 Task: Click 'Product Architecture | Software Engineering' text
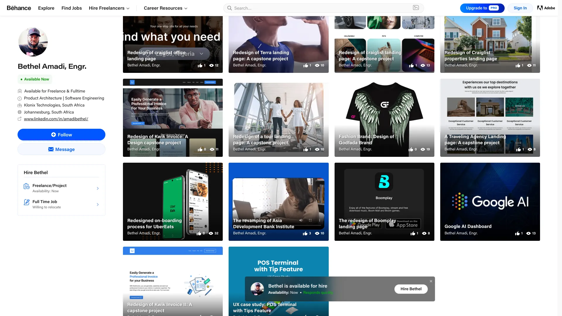point(64,98)
